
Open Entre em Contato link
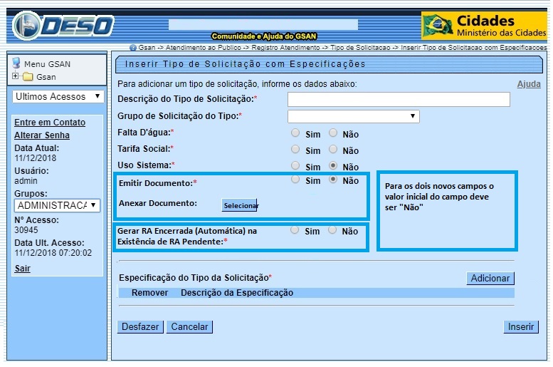coord(50,123)
